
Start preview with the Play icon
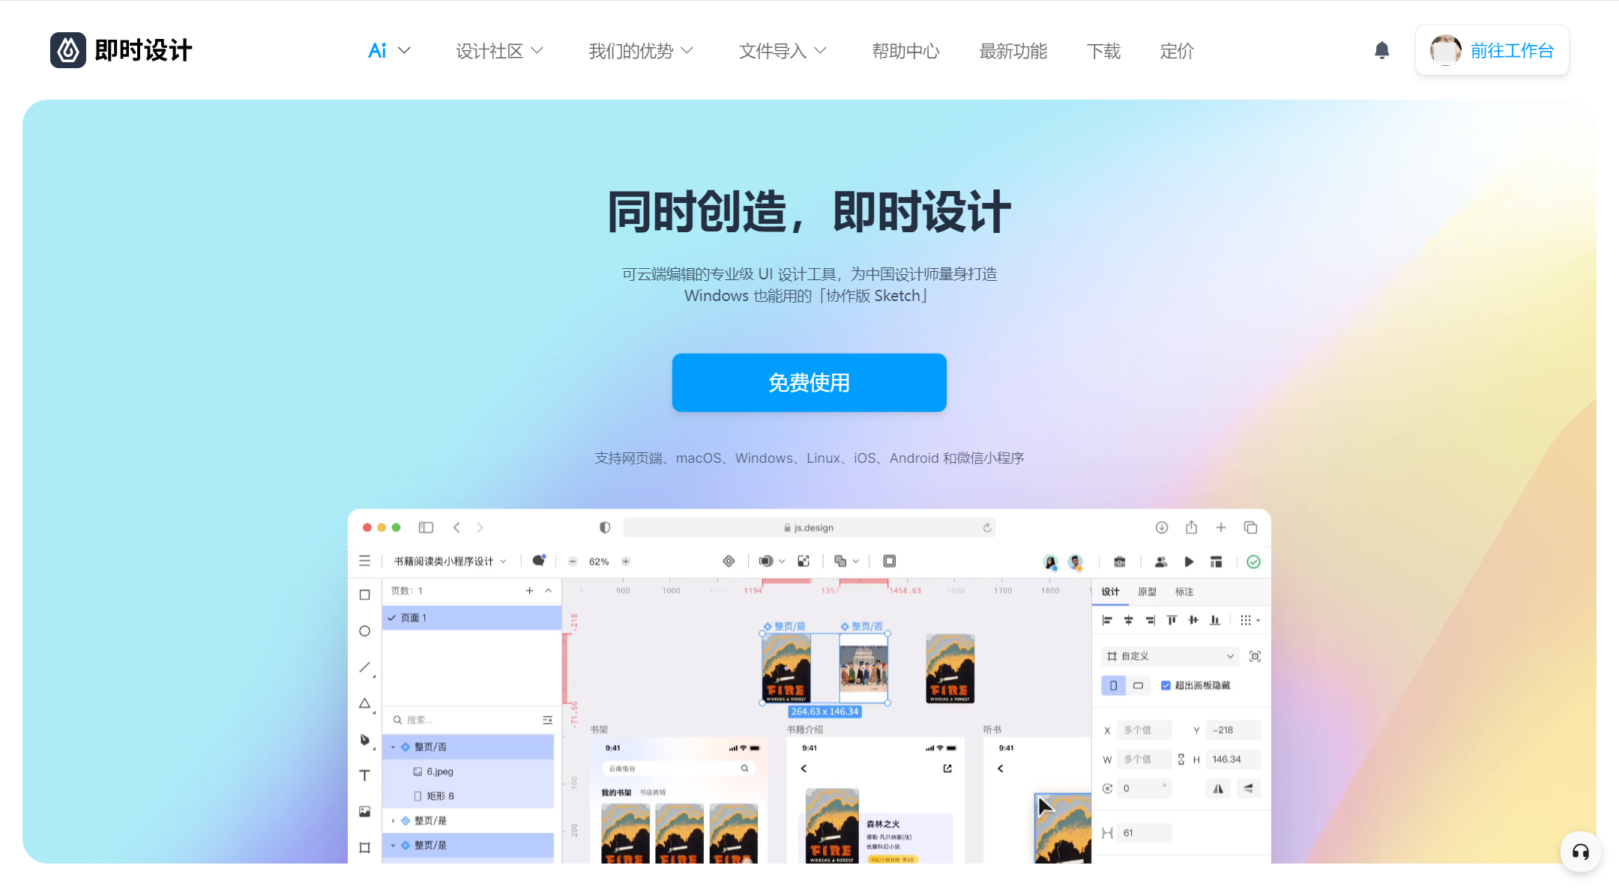coord(1188,561)
